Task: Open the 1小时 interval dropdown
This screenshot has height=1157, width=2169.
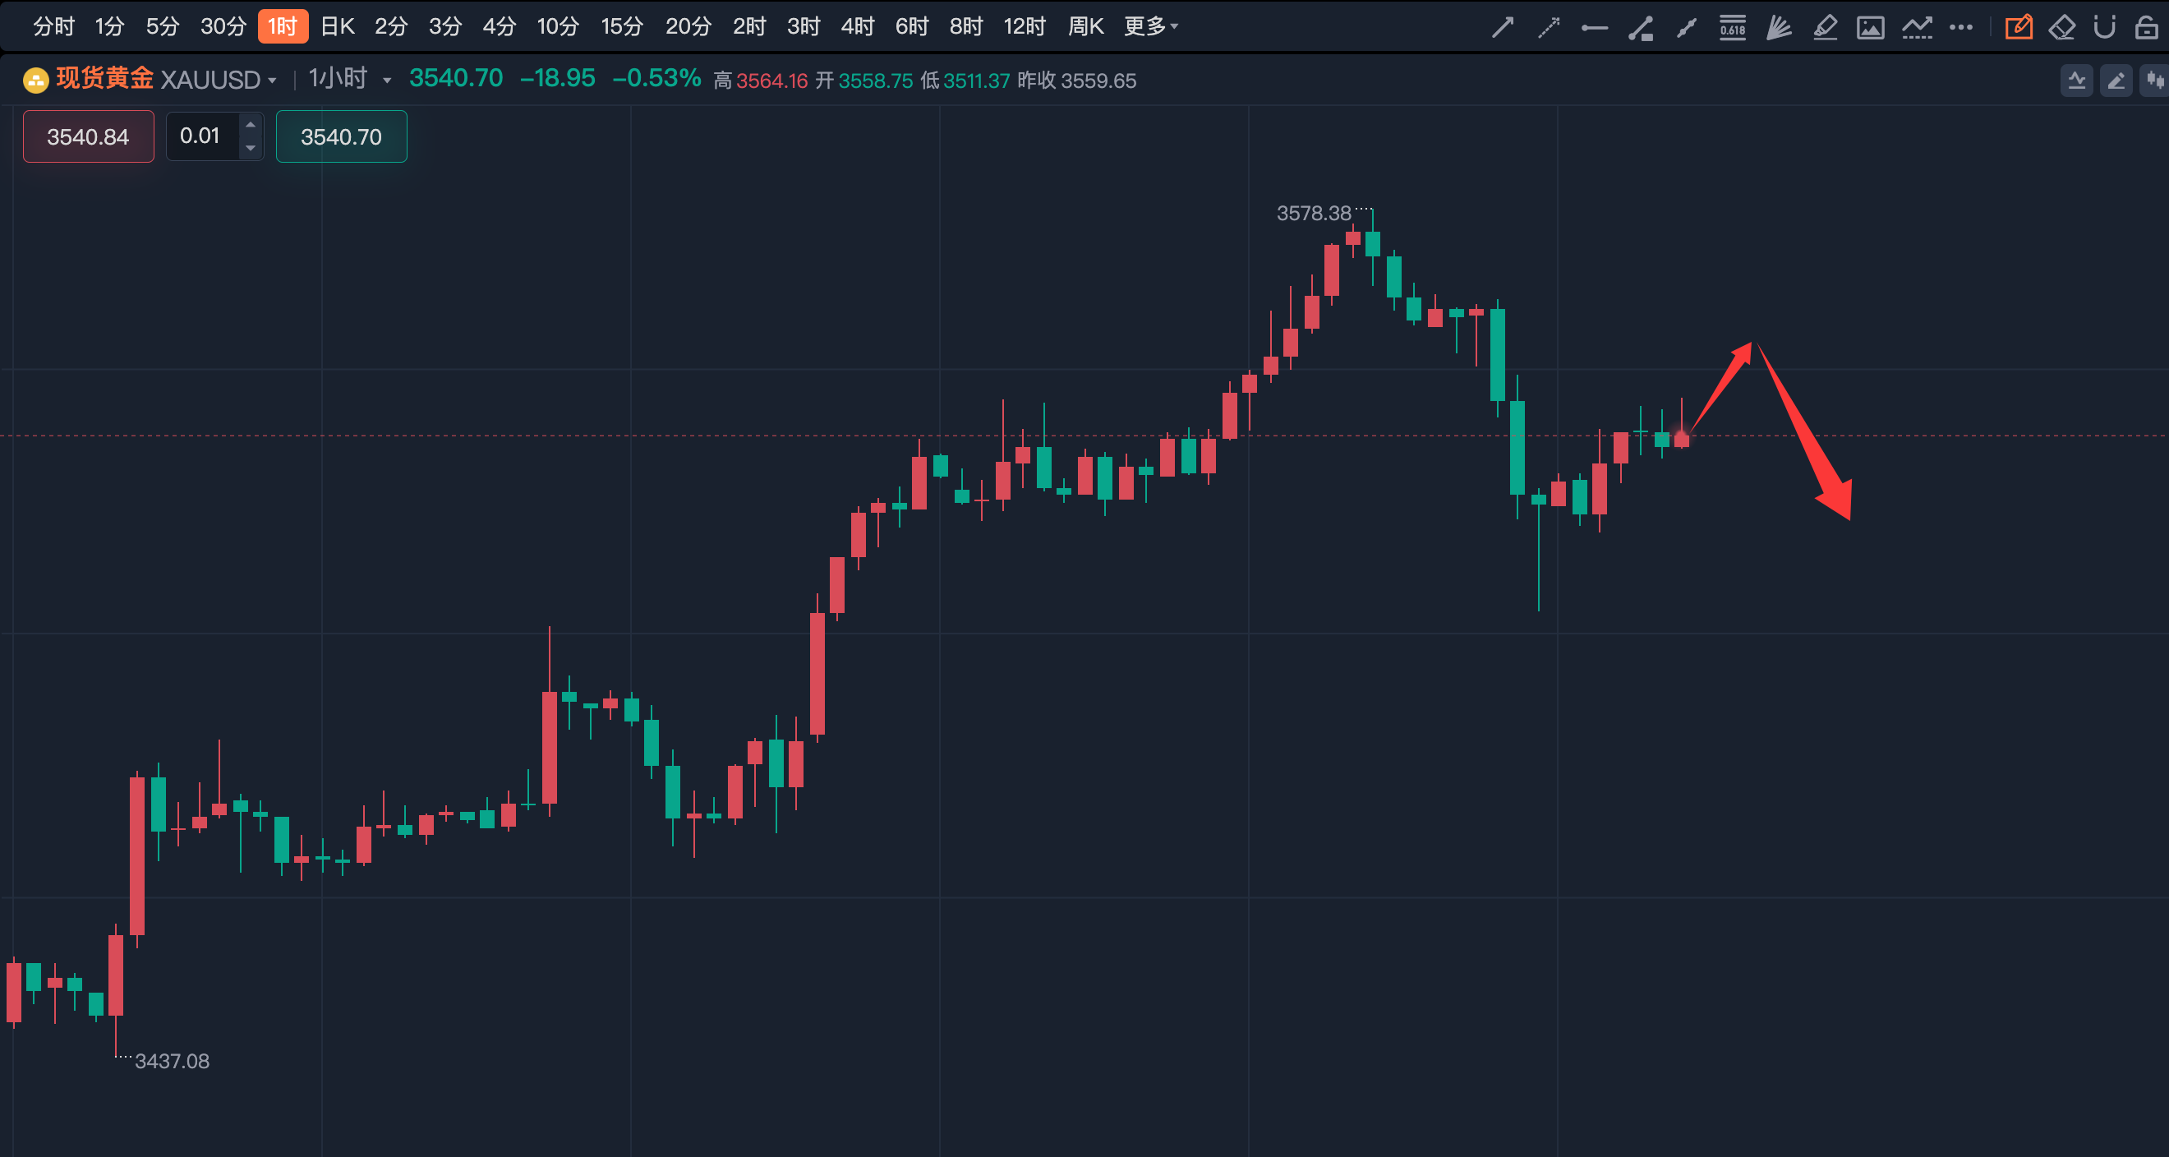Action: [386, 81]
